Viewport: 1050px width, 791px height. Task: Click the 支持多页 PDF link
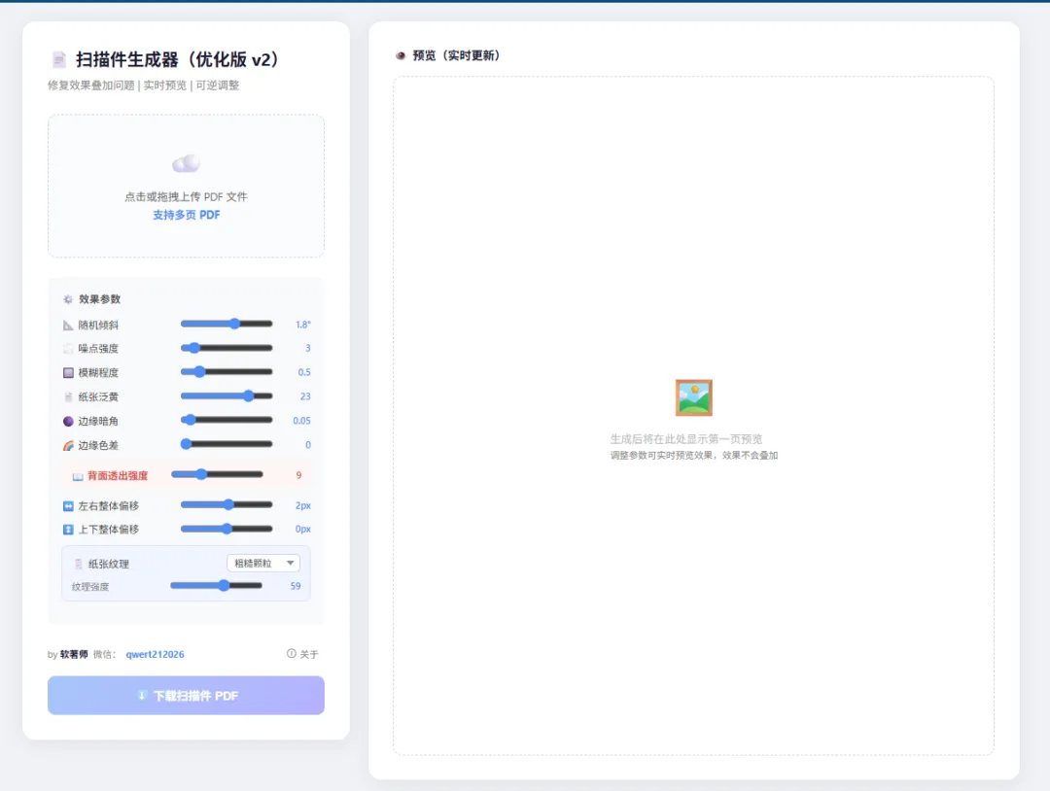pos(186,215)
